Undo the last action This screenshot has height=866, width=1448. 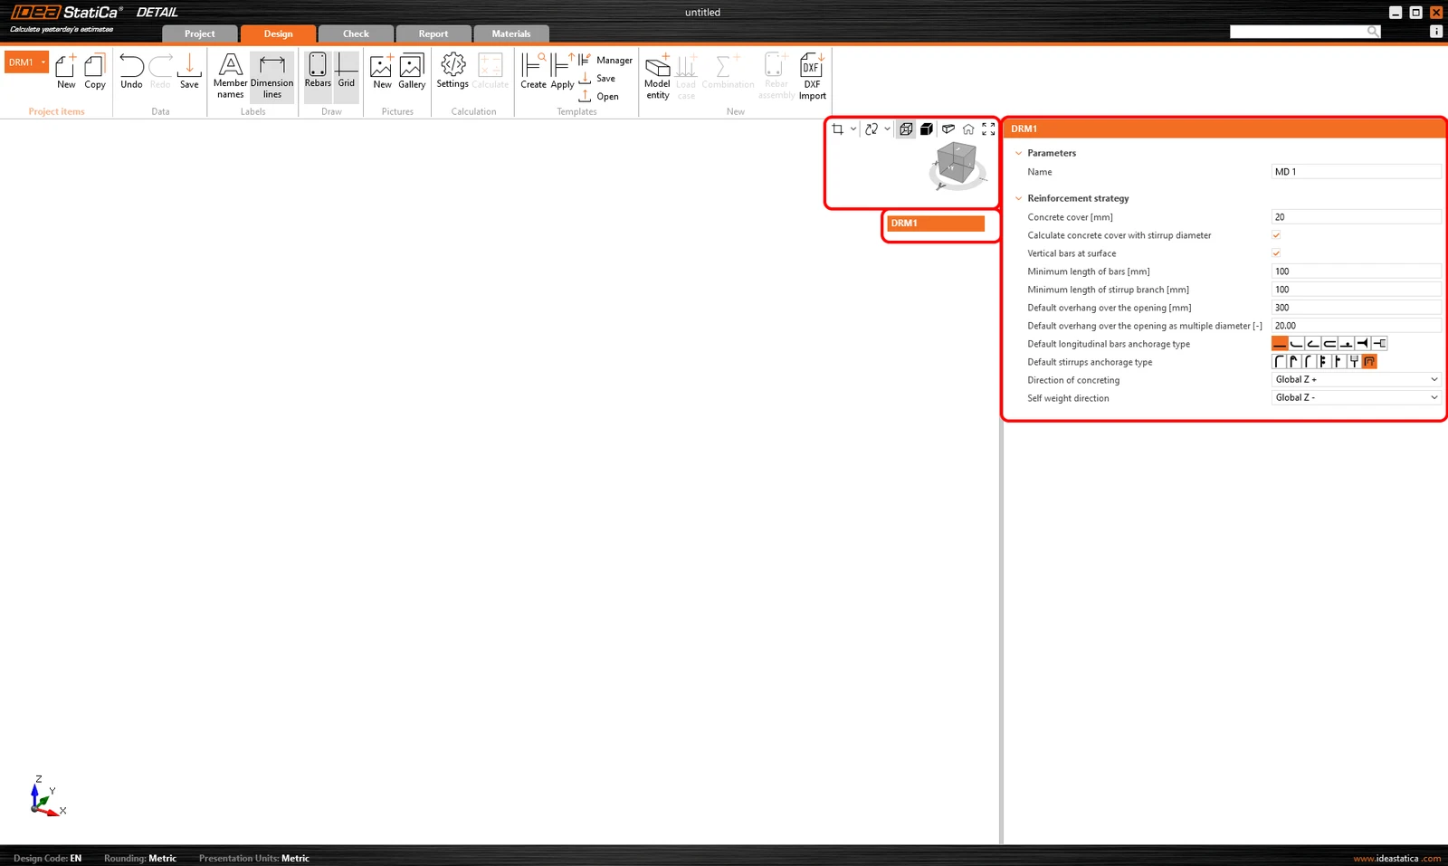(x=131, y=71)
